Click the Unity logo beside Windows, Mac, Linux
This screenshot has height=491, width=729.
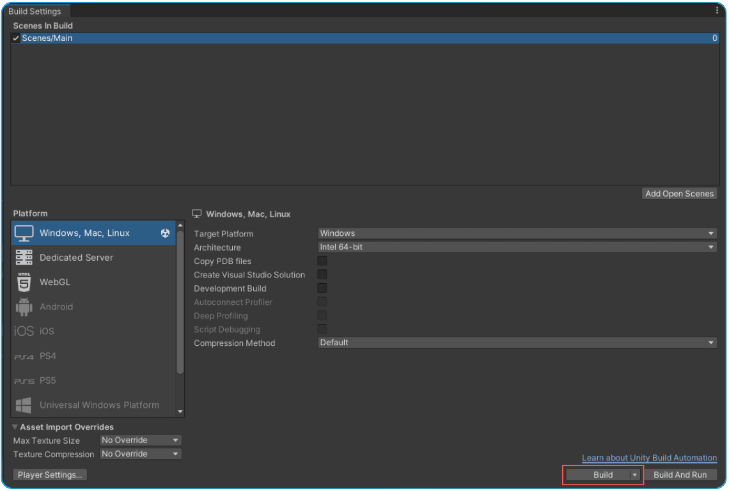pos(165,233)
